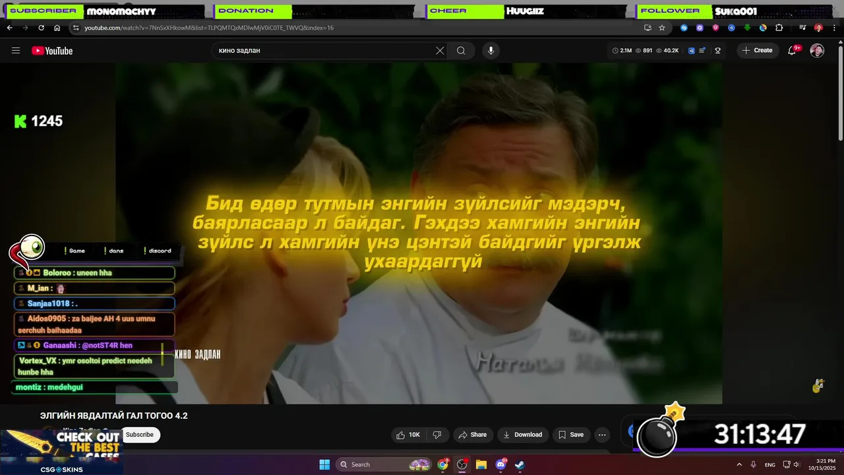Click the Create button

pos(758,51)
